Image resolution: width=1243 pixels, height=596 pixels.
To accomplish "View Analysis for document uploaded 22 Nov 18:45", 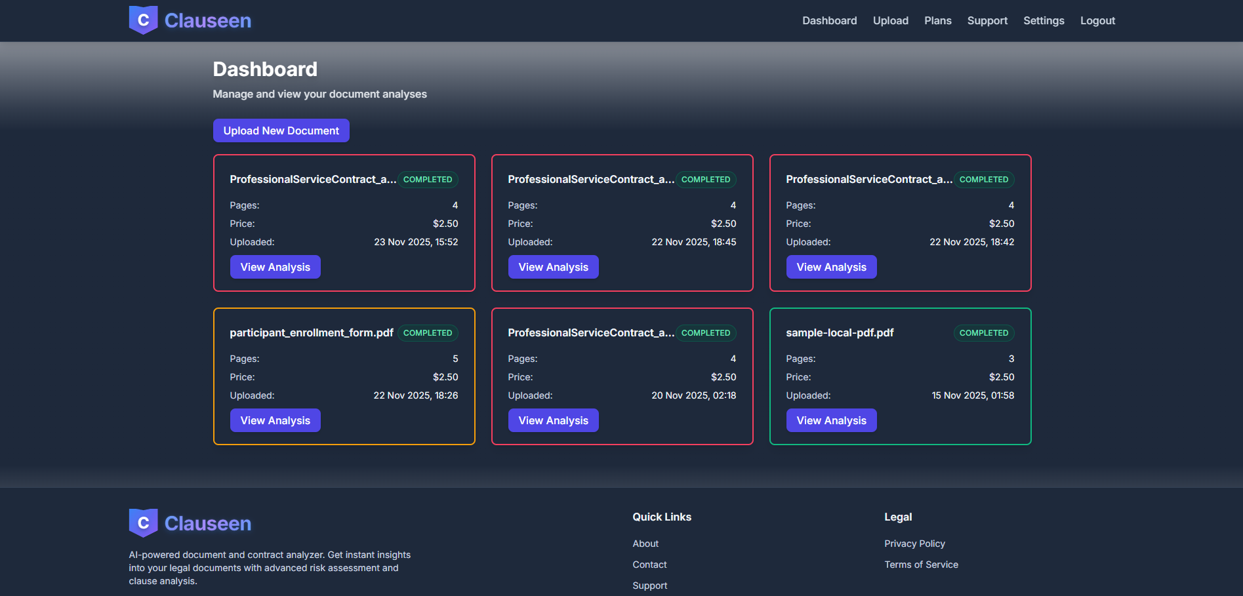I will [x=554, y=267].
